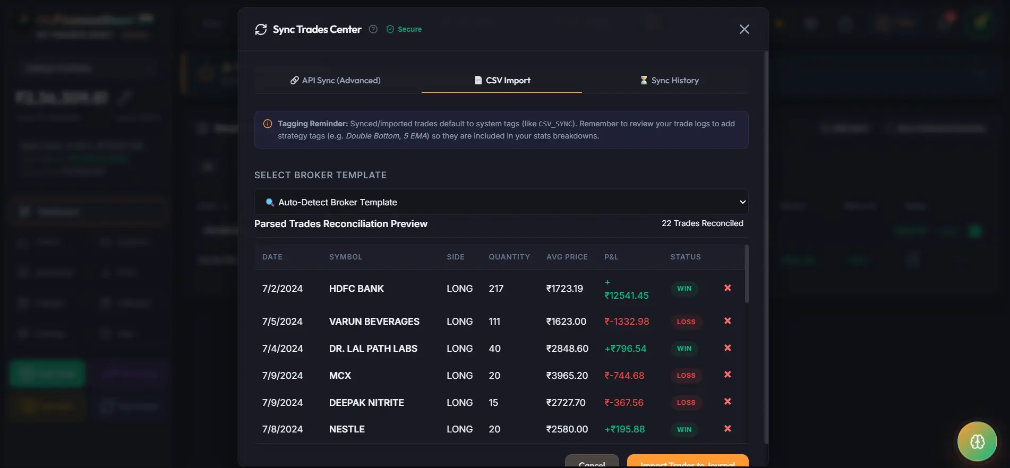This screenshot has height=468, width=1010.
Task: Cancel the CSV import
Action: pos(592,462)
